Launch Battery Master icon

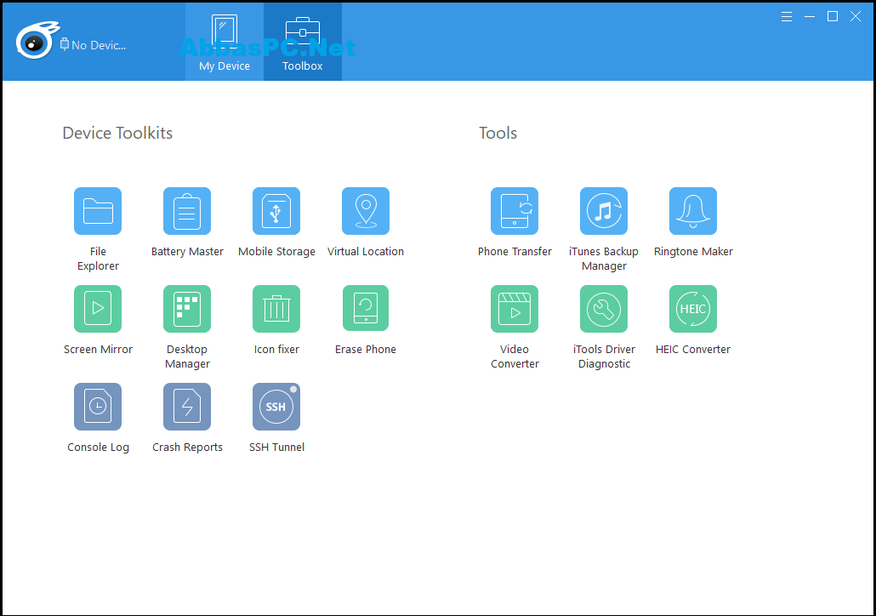pos(187,211)
